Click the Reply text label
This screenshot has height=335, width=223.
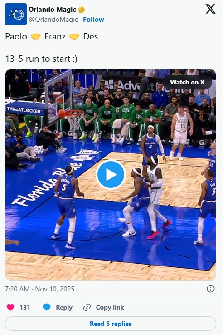[64, 307]
